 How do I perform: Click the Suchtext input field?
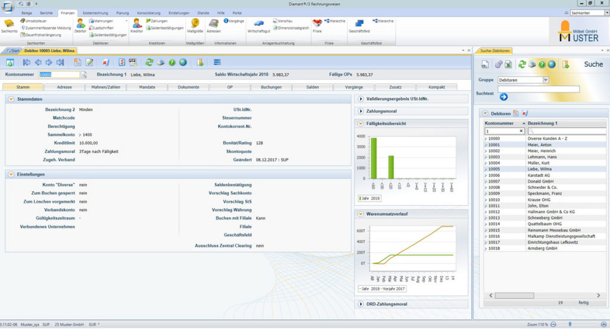click(539, 89)
